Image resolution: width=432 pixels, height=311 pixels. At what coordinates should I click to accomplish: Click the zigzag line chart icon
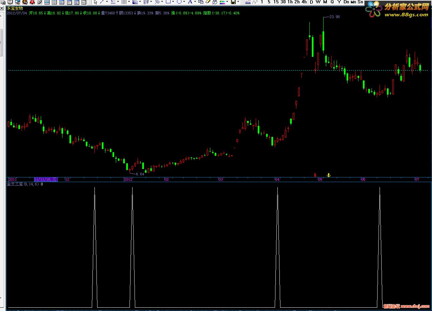tap(255, 2)
